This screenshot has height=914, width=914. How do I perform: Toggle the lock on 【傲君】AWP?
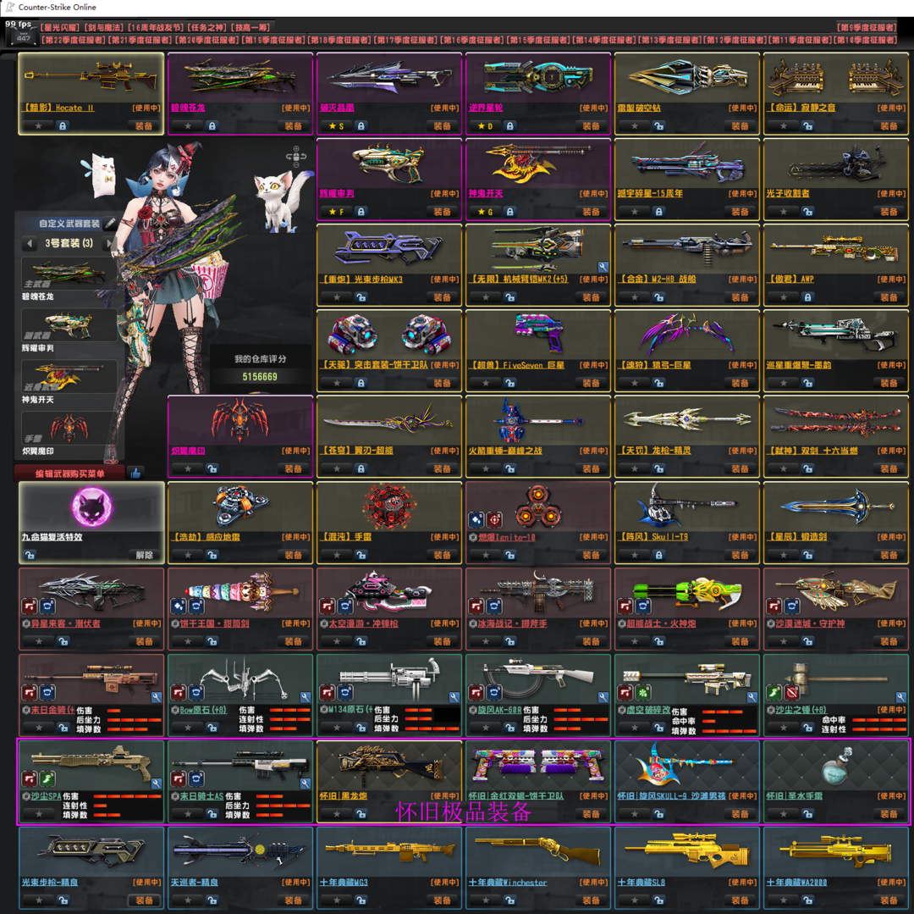pyautogui.click(x=808, y=297)
